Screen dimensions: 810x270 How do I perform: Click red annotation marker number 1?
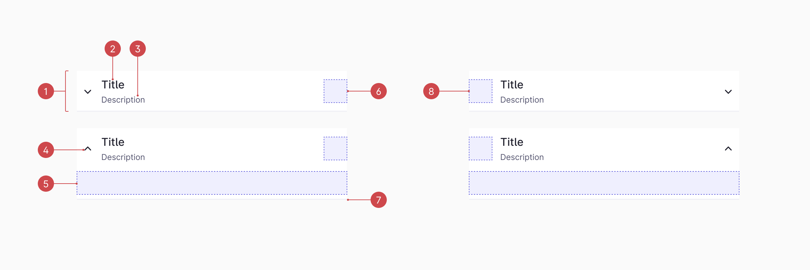click(x=46, y=91)
